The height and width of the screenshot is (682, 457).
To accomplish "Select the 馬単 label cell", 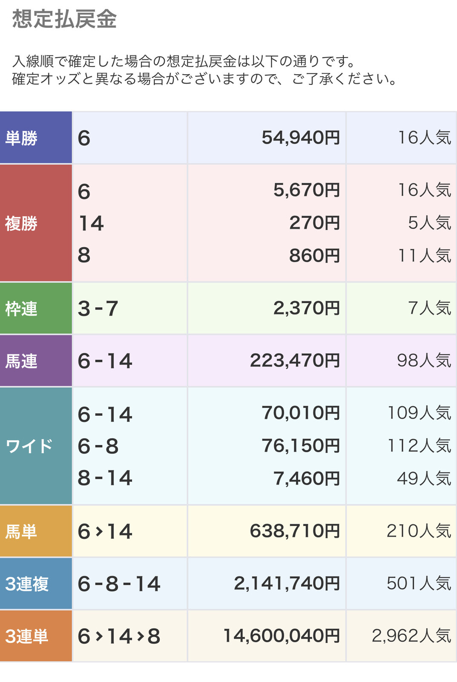I will 21,532.
